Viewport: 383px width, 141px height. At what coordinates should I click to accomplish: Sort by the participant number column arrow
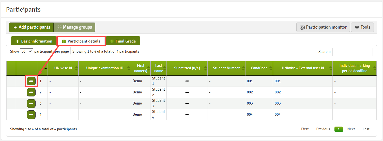pyautogui.click(x=45, y=68)
